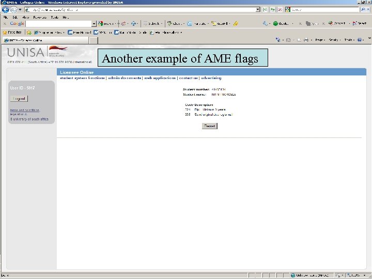
Task: Stop loading with the red X icon
Action: pos(280,9)
